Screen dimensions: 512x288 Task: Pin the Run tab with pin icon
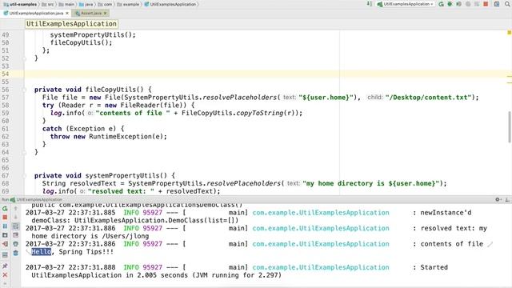[x=5, y=266]
